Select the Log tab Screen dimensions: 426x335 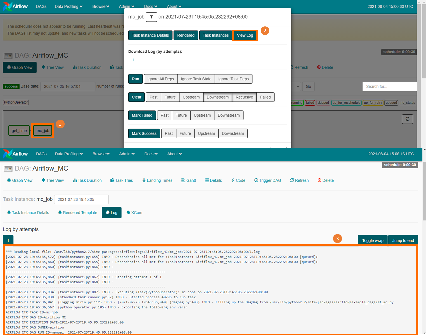coord(112,213)
